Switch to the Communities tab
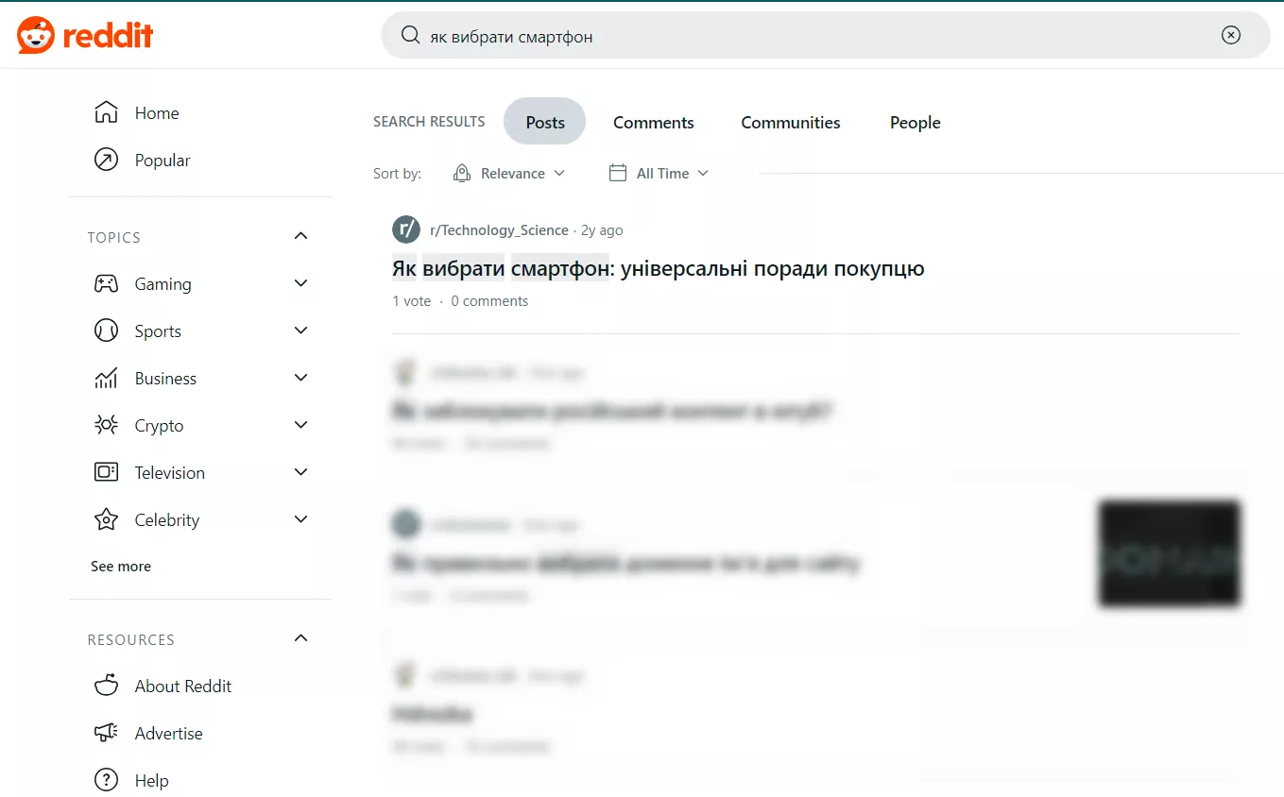Image resolution: width=1284 pixels, height=797 pixels. click(x=791, y=122)
